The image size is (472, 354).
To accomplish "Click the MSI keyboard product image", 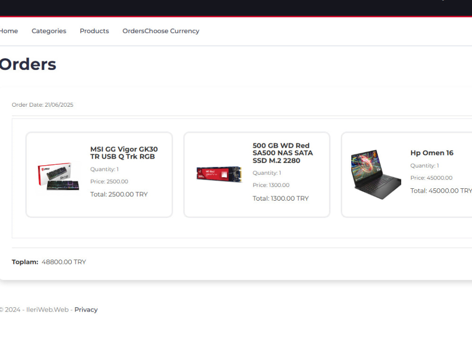I will (x=59, y=177).
